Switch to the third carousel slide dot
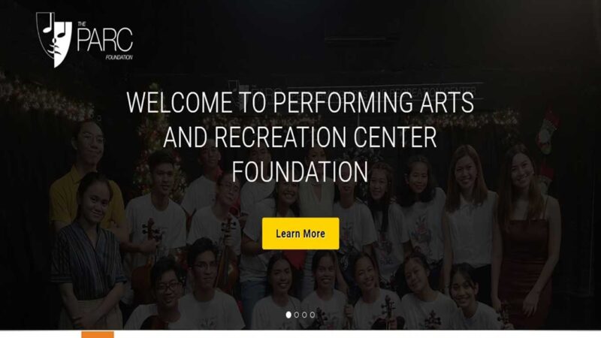The width and height of the screenshot is (601, 338). coord(304,315)
